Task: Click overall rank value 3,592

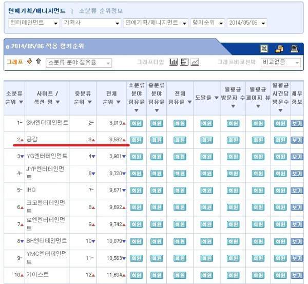Action: (116, 140)
